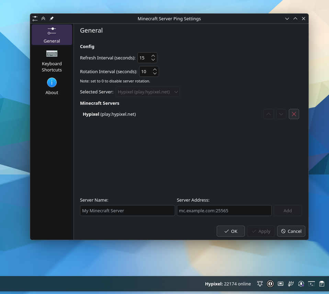Click the window settings-sliders menu icon in titlebar
The image size is (329, 294).
click(x=35, y=19)
